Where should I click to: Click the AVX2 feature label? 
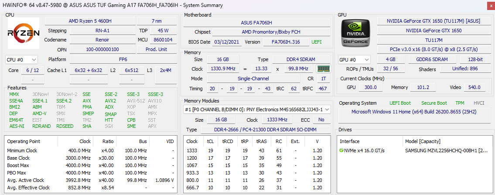pos(110,101)
